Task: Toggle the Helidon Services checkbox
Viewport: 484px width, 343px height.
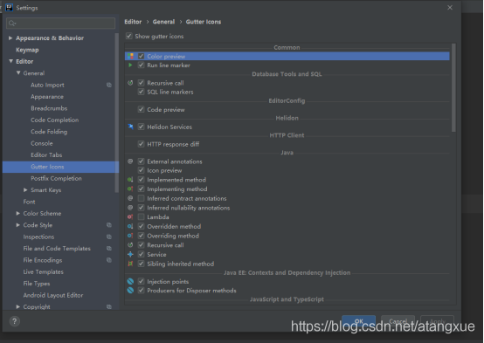Action: [141, 127]
